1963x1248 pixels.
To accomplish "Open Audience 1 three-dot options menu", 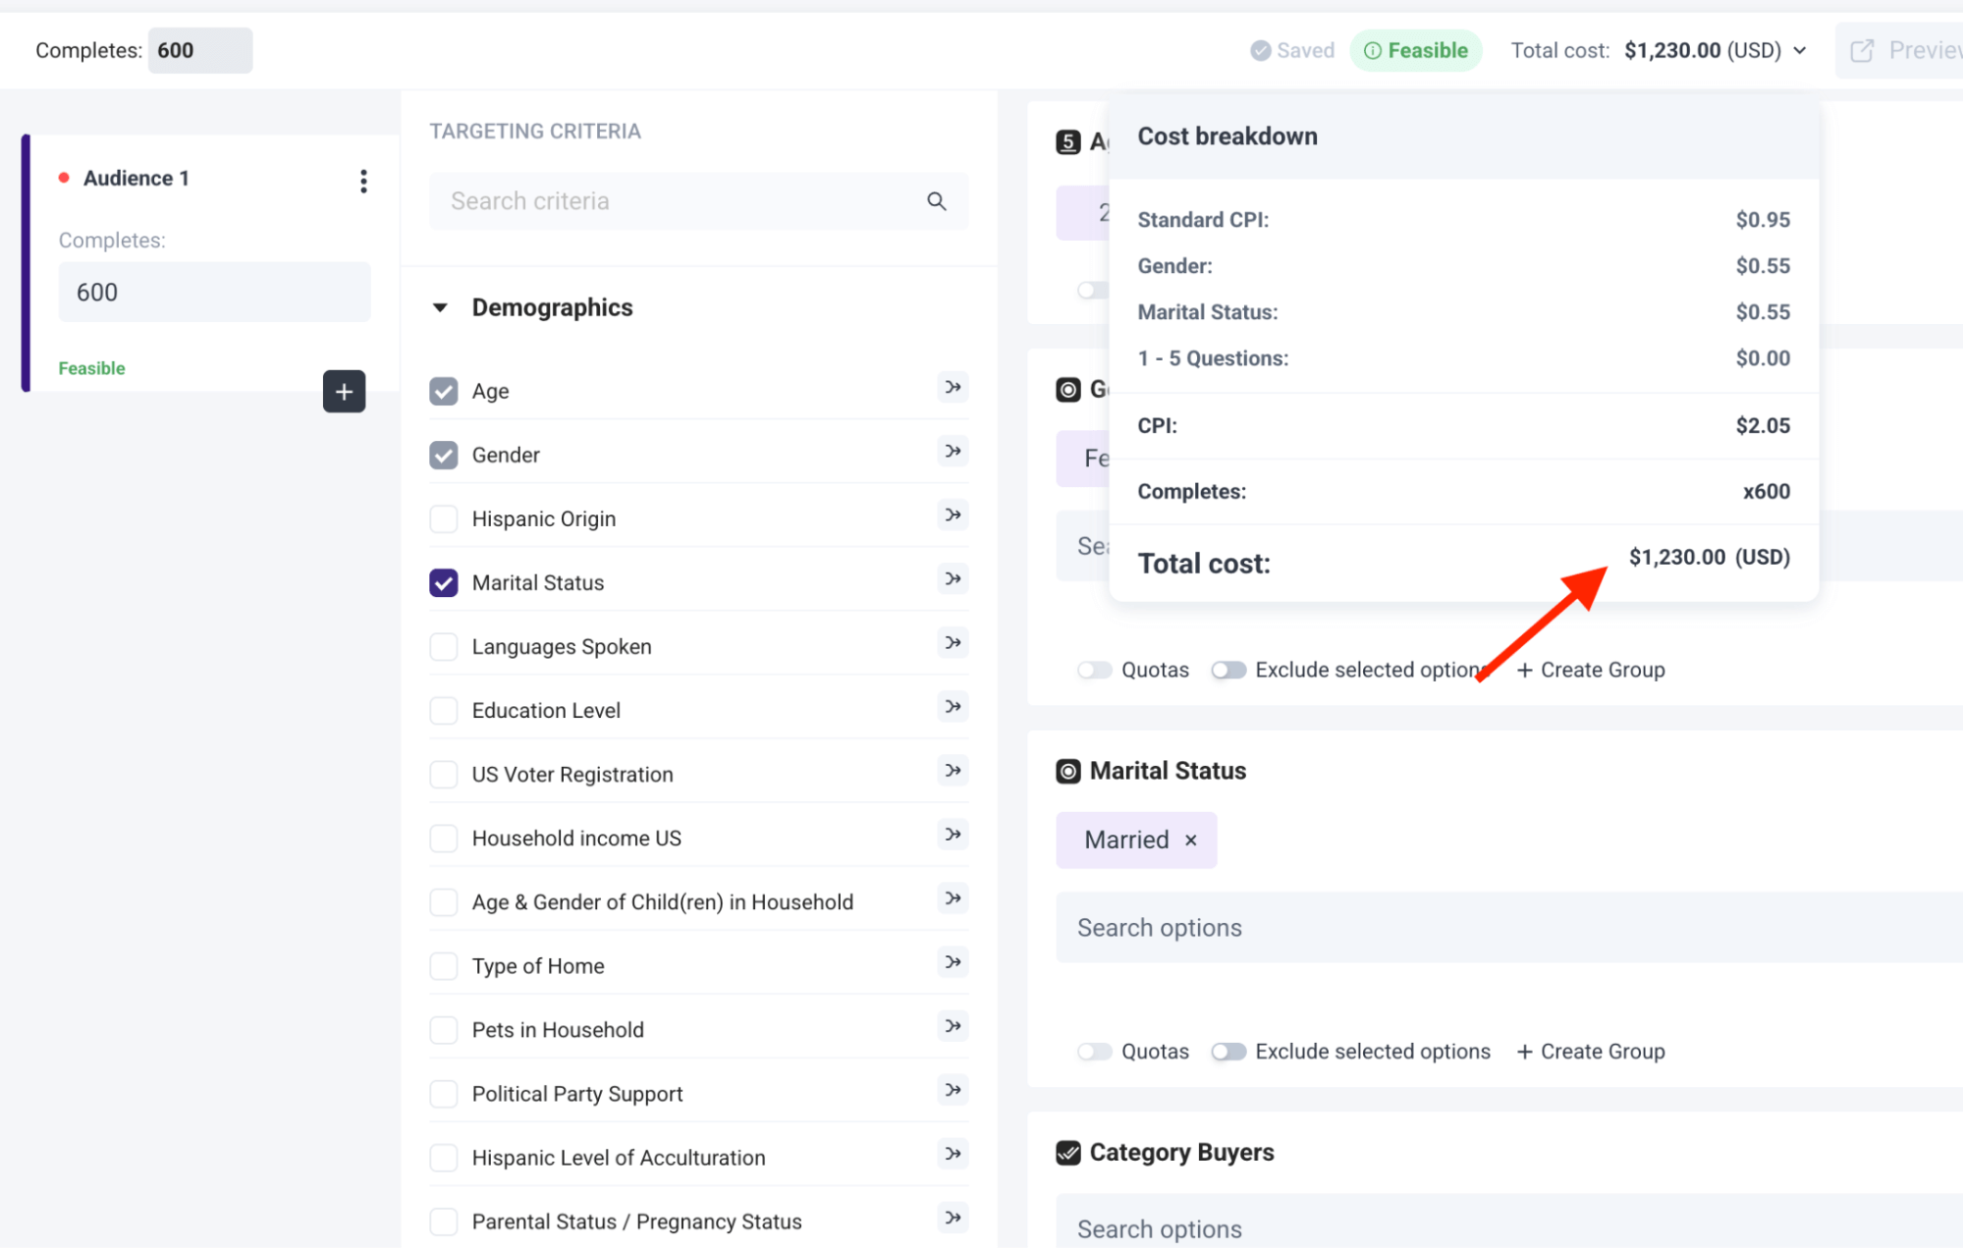I will (363, 181).
